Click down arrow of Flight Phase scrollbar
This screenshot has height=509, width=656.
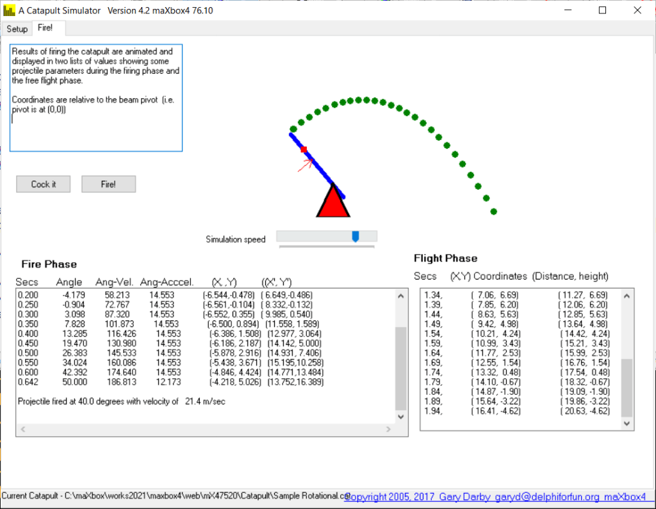[628, 424]
